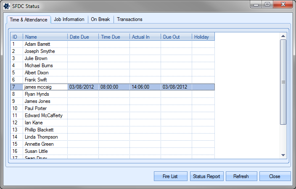Screen dimensions: 296x189
Task: Click the vertical scrollbar thumb
Action: pyautogui.click(x=283, y=82)
